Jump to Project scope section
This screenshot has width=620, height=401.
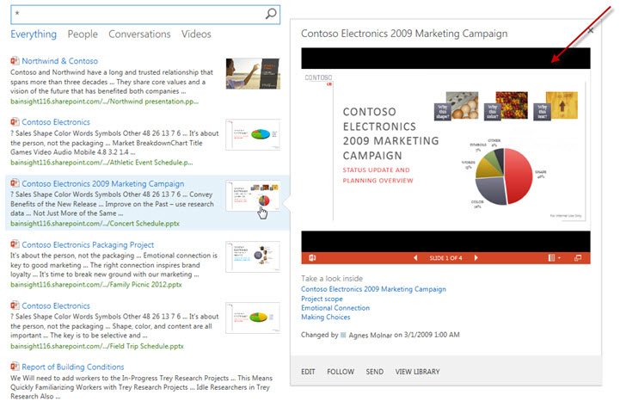pos(322,299)
